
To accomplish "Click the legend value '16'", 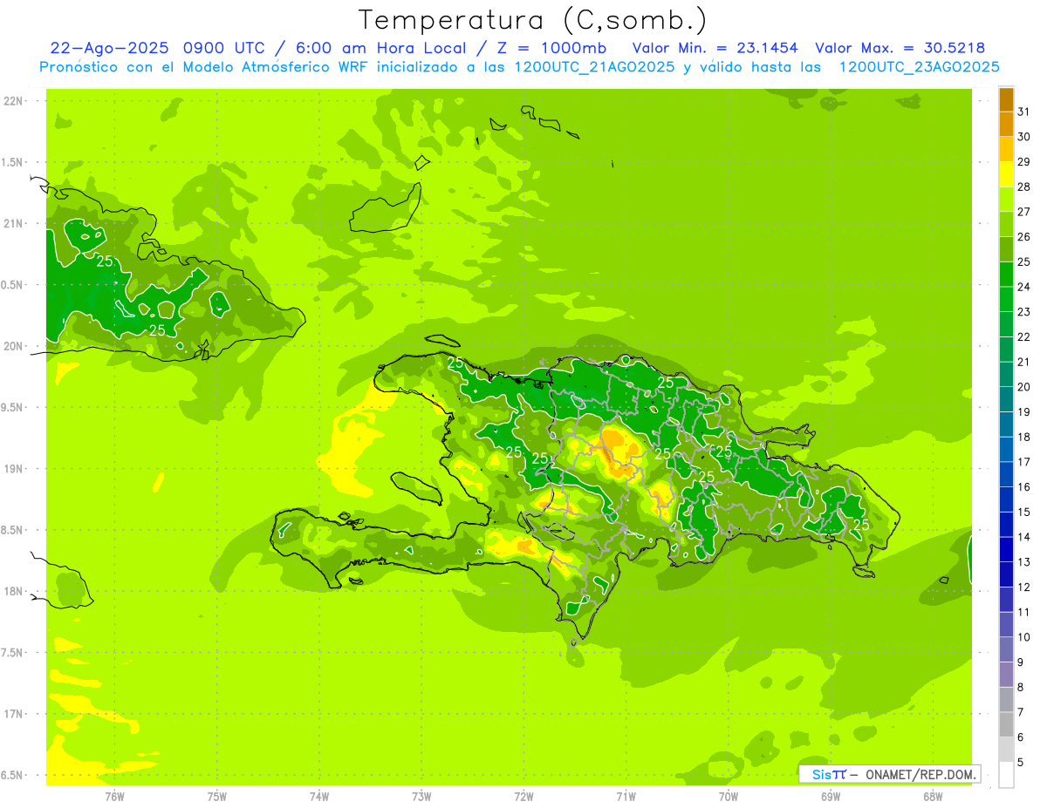I will tap(1024, 487).
